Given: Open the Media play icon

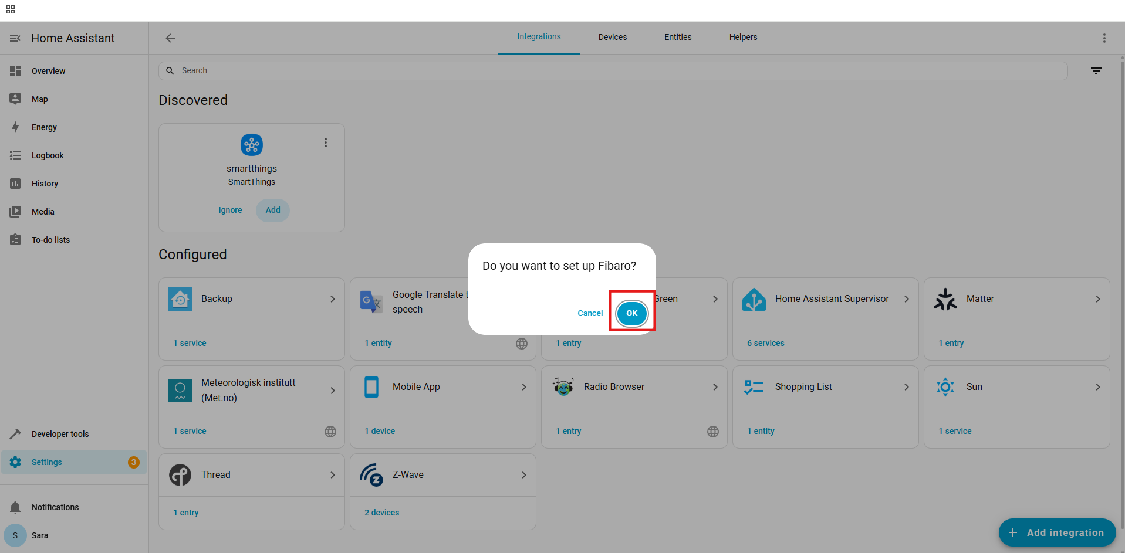Looking at the screenshot, I should click(15, 212).
